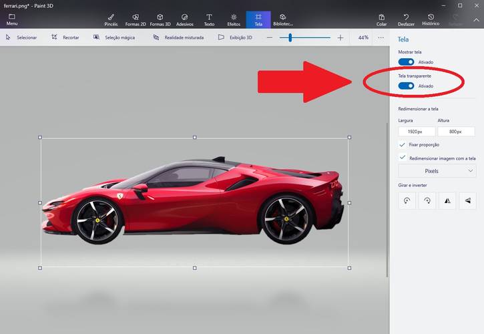Screen dimensions: 484x334
Task: Activate Seleção mágica
Action: pos(114,37)
